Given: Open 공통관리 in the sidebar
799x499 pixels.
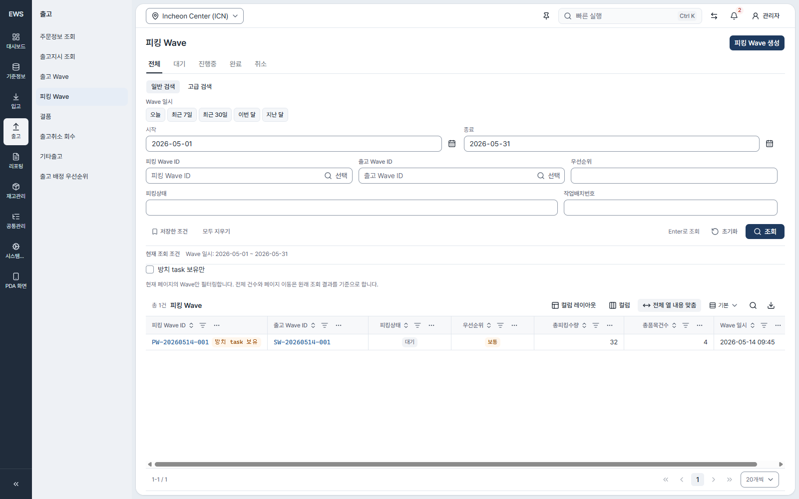Looking at the screenshot, I should click(16, 221).
